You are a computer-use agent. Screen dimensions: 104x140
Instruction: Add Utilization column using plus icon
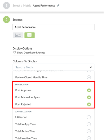89,117
